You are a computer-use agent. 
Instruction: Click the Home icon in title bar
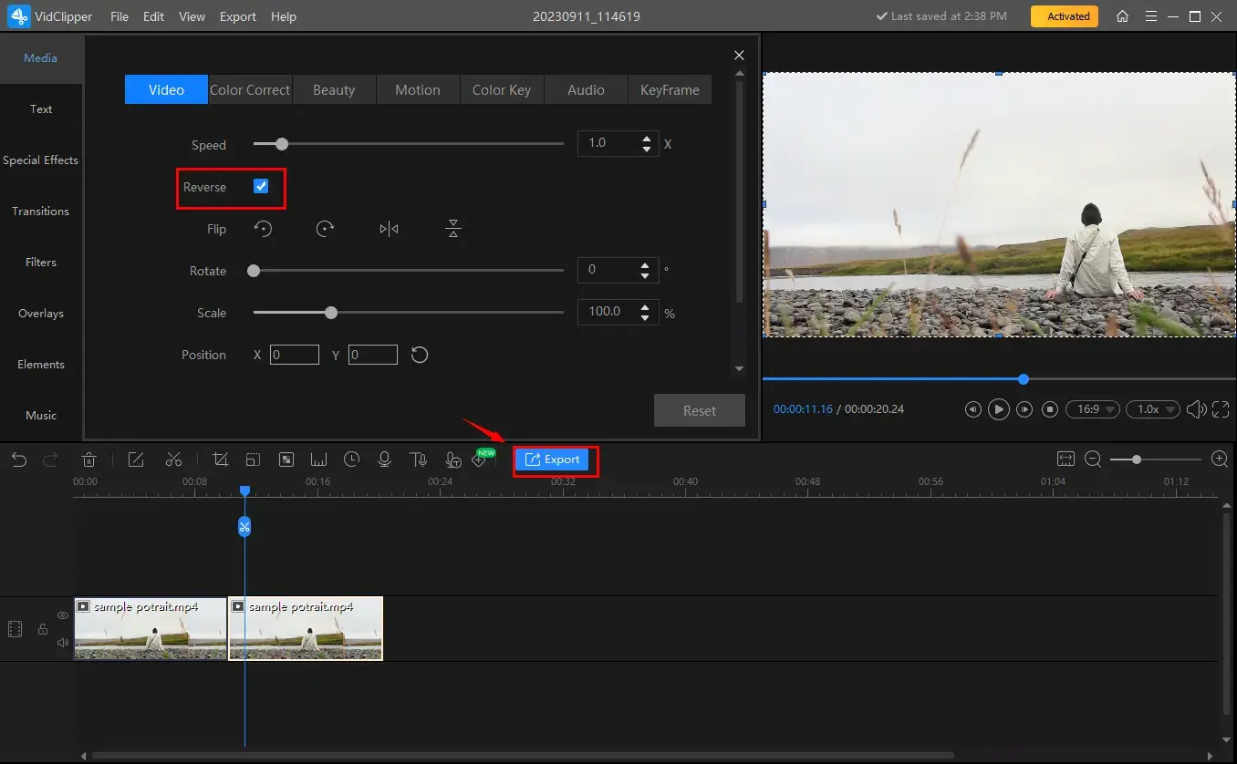tap(1123, 16)
